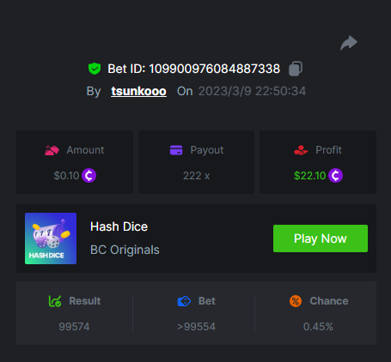Open the tsunkooo user profile link

[x=138, y=91]
